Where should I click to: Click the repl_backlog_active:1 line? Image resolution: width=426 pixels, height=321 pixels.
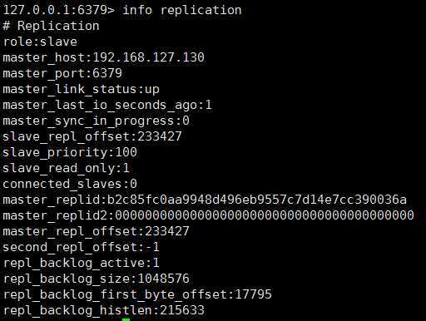pos(81,263)
